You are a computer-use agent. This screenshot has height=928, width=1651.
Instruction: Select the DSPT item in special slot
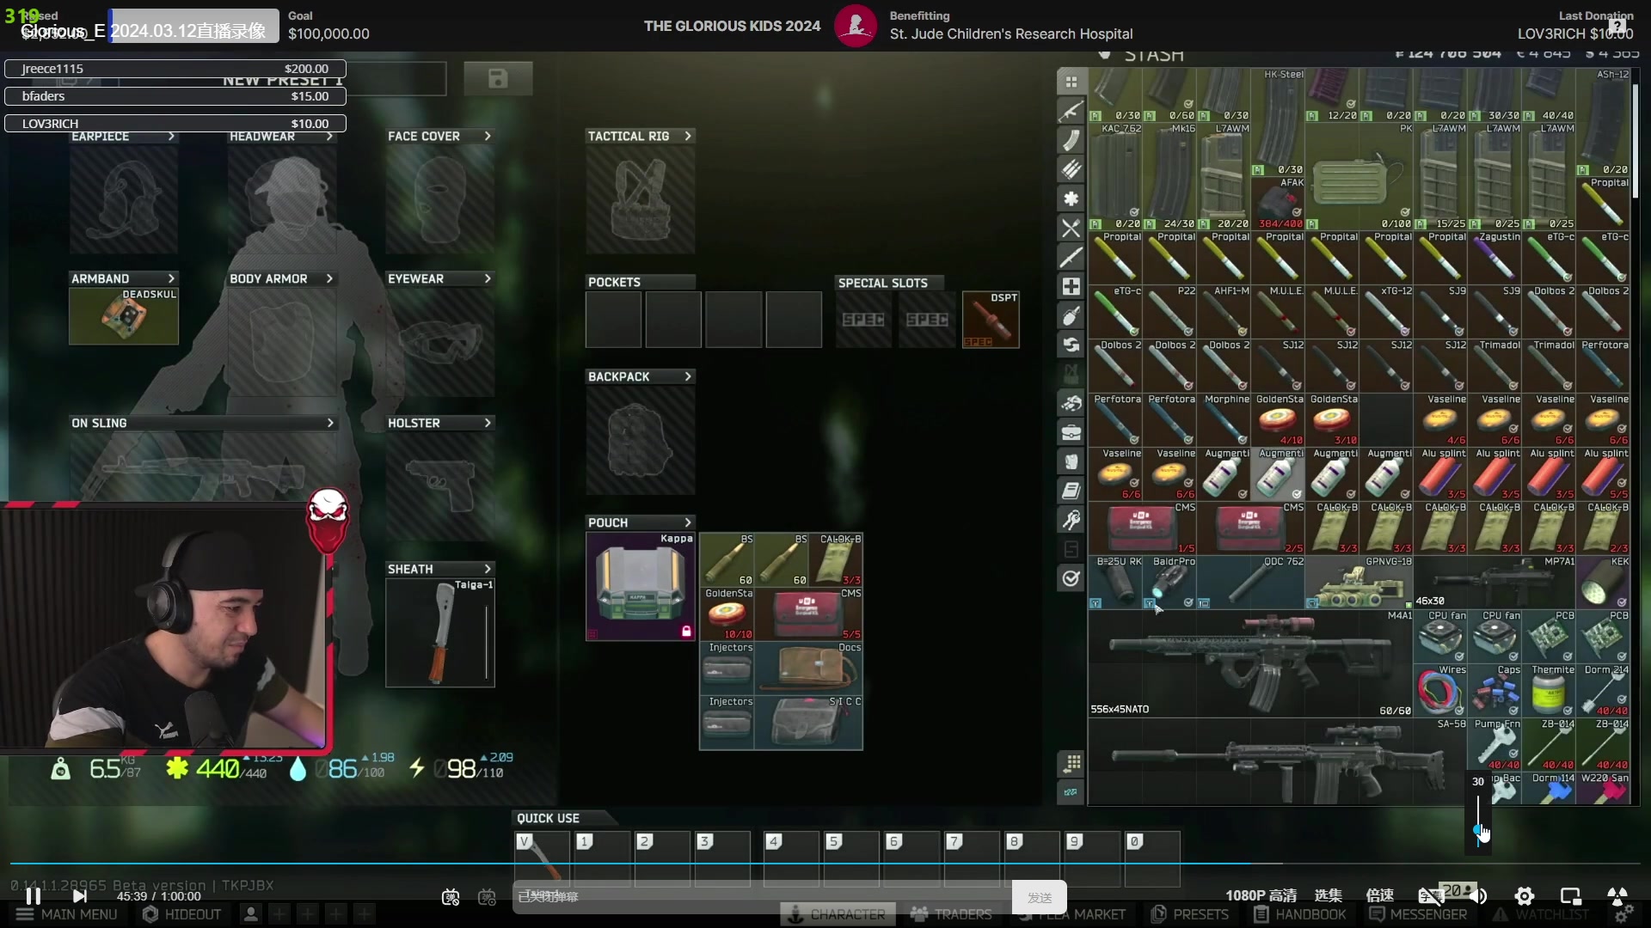(x=991, y=320)
